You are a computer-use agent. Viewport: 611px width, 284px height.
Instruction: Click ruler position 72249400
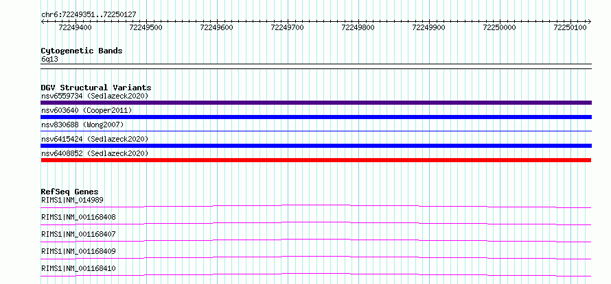tap(76, 27)
